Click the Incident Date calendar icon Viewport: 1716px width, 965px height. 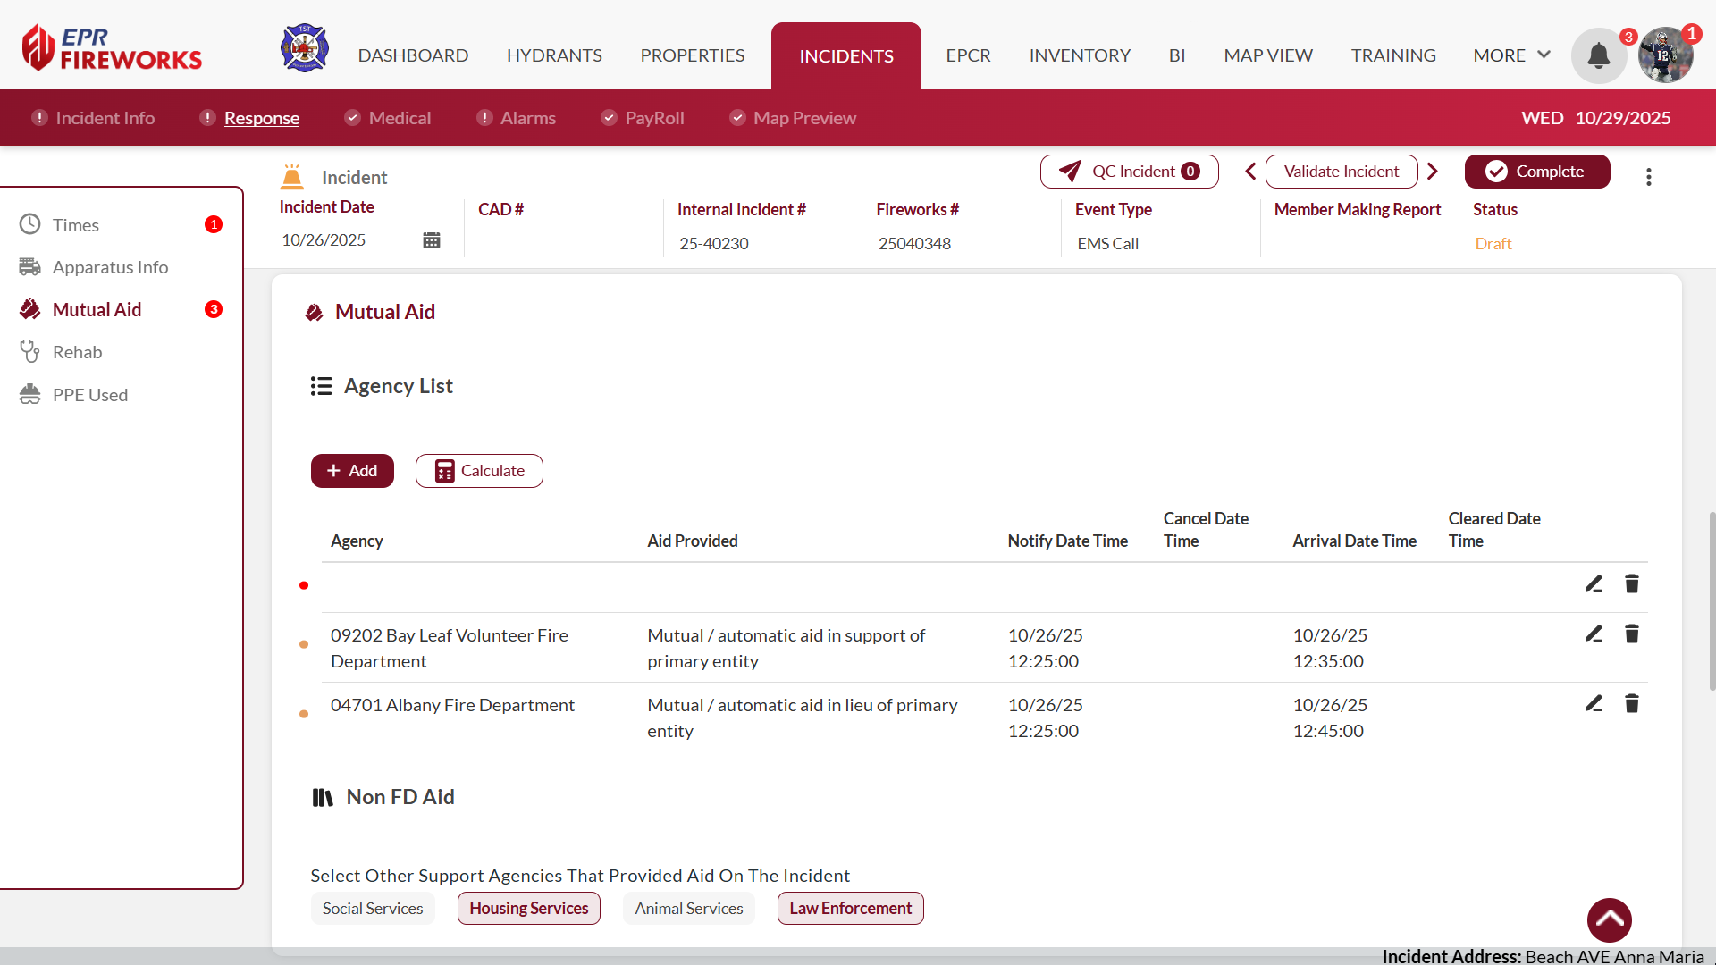(x=432, y=240)
